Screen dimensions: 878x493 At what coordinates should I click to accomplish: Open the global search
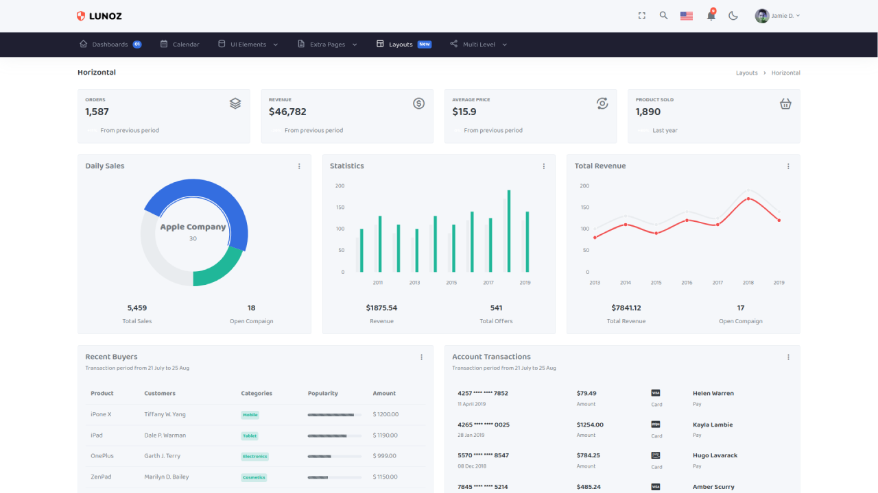663,15
